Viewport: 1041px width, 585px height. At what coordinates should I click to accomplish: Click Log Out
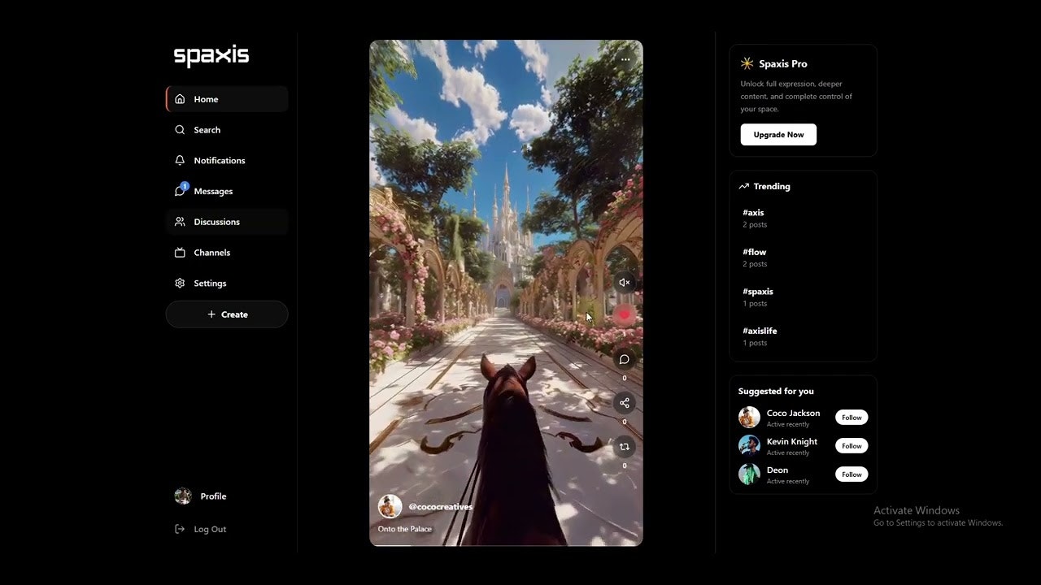click(201, 529)
